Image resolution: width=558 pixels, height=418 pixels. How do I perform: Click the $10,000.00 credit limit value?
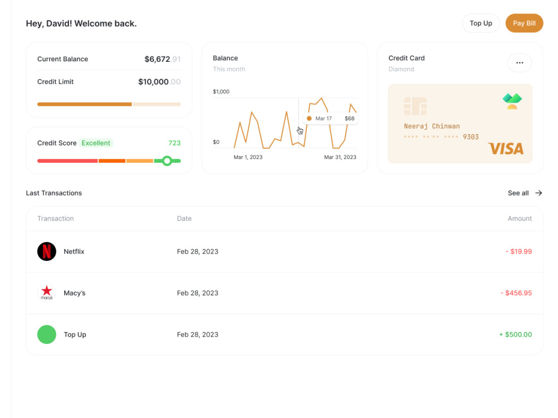[160, 82]
